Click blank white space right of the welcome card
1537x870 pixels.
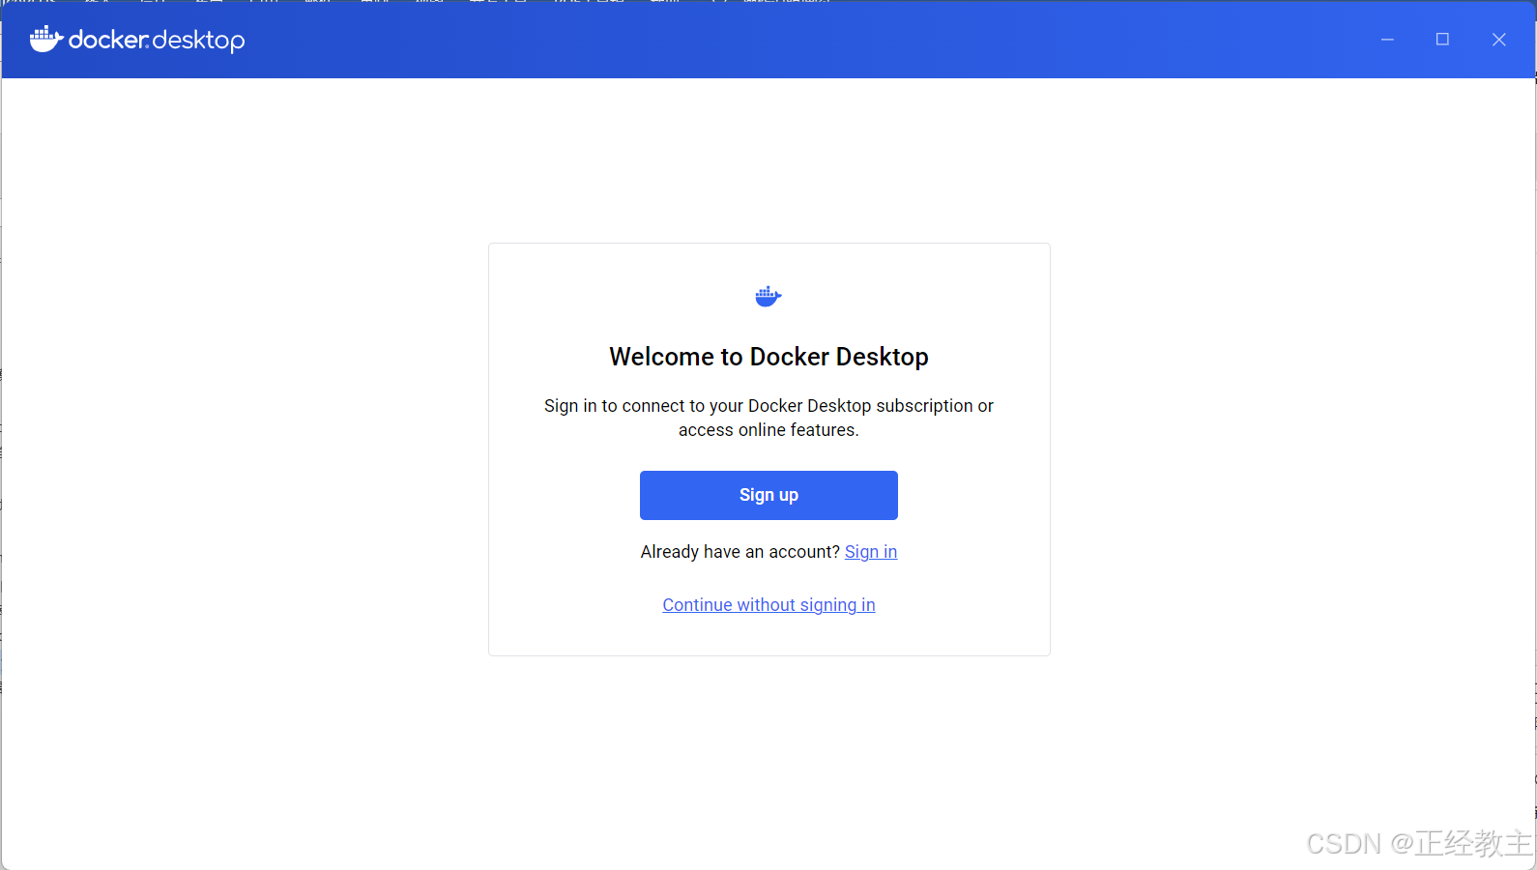(1286, 449)
